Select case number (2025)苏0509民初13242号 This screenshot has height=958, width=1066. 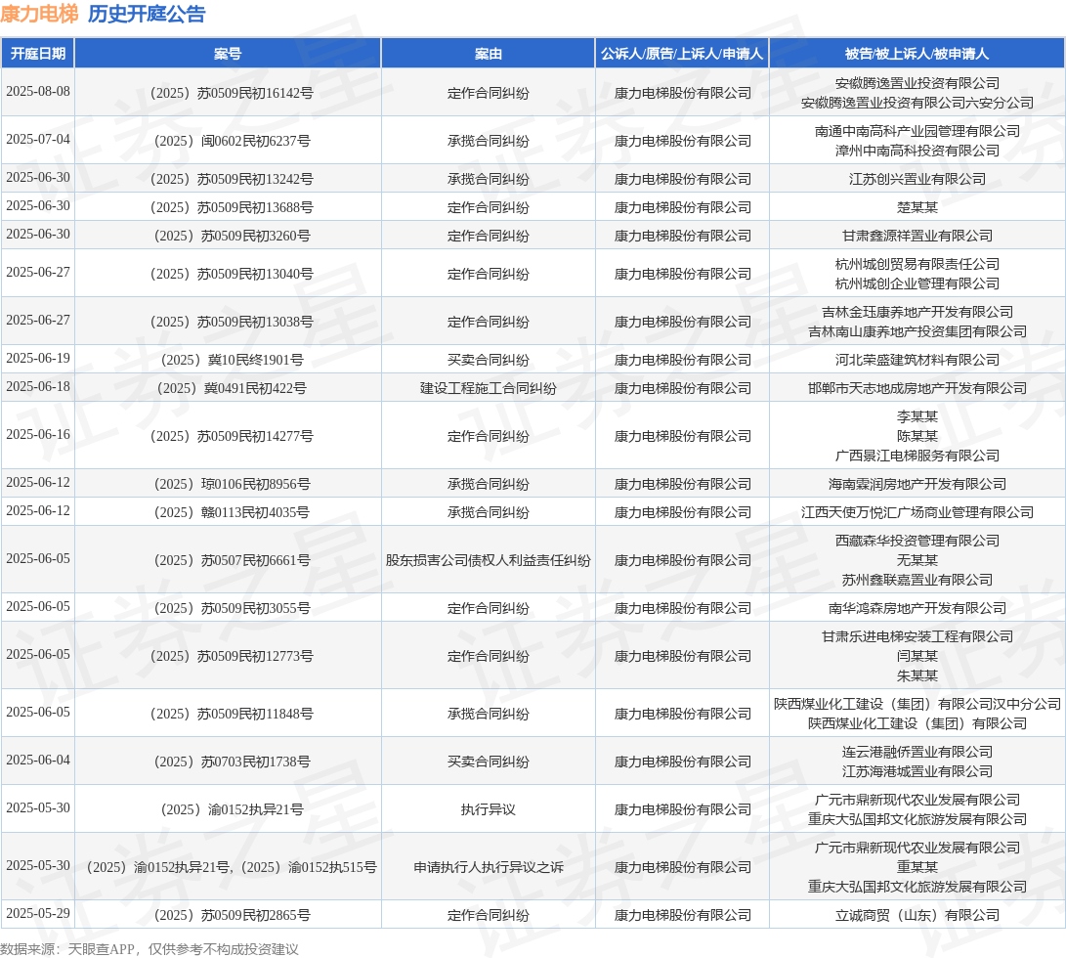(x=232, y=179)
